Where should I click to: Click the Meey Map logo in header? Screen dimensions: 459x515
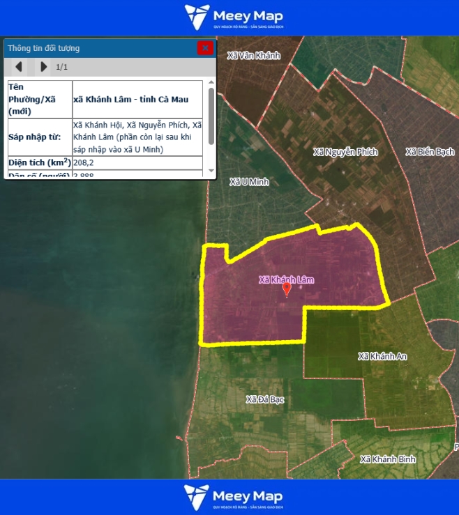click(234, 17)
